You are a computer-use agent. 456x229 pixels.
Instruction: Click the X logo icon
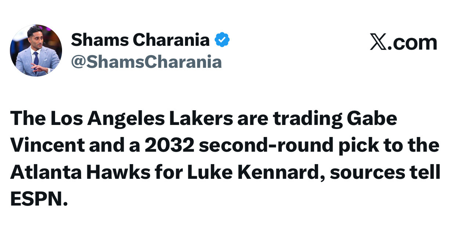click(x=377, y=43)
